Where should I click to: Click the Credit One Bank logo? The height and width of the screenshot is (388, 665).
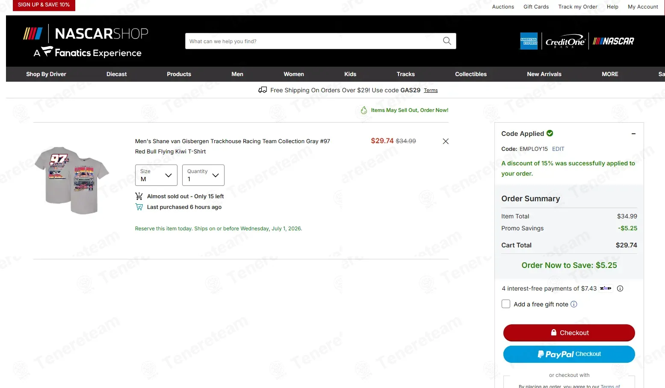[x=565, y=41]
